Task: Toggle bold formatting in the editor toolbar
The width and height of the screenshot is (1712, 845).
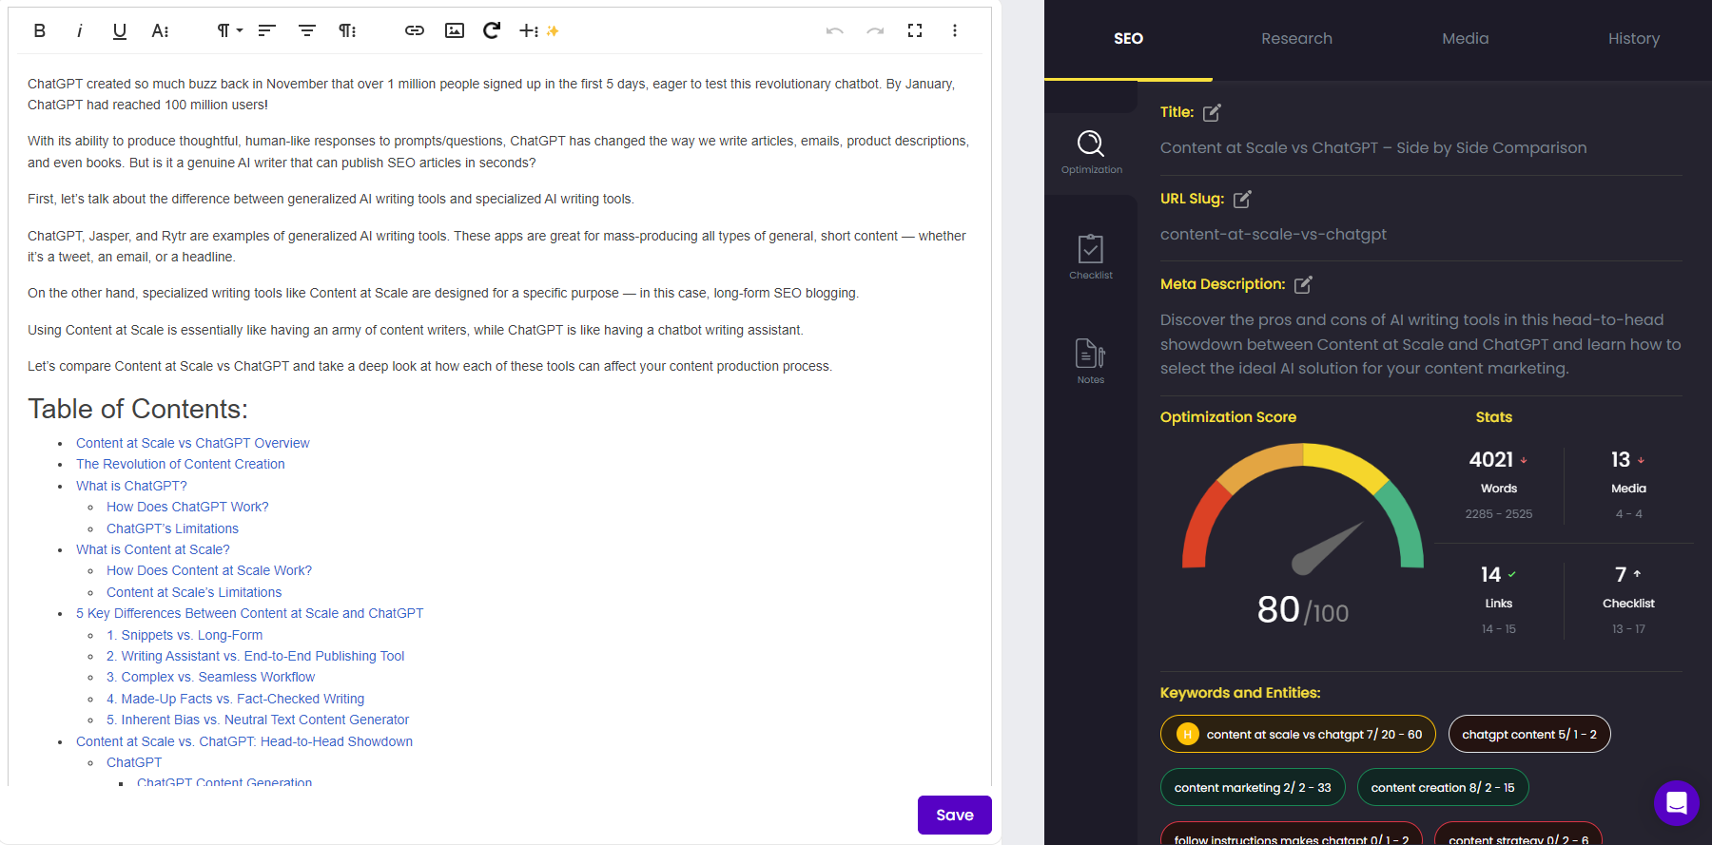Action: (39, 30)
